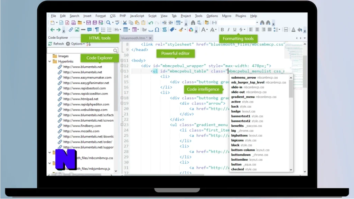Open the JavaScript menu
The image size is (354, 199).
pos(137,16)
